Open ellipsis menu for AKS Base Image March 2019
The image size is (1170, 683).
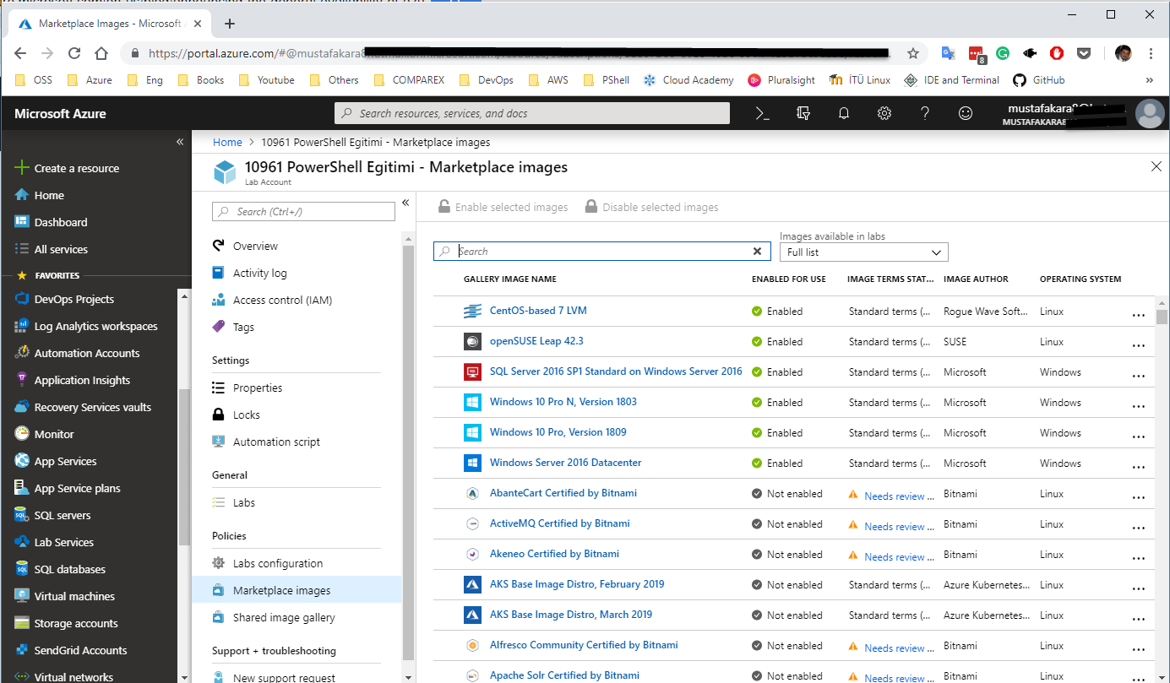click(x=1139, y=618)
